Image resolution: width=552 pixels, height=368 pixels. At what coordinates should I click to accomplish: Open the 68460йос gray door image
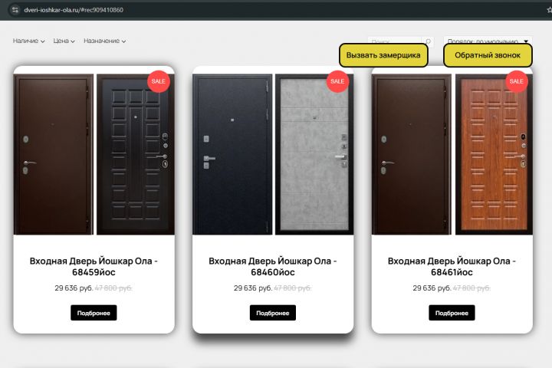pyautogui.click(x=314, y=154)
